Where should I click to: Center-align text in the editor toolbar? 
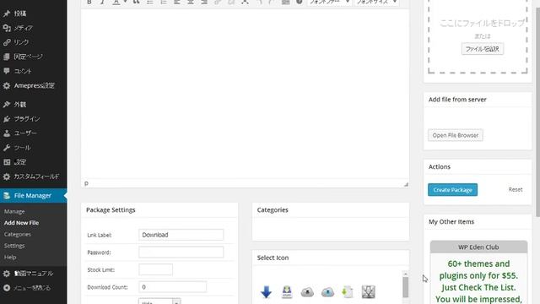tap(191, 2)
